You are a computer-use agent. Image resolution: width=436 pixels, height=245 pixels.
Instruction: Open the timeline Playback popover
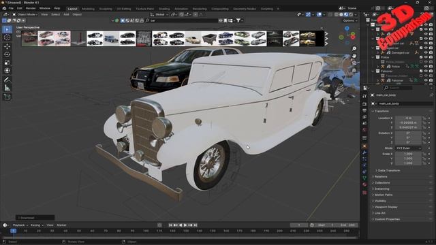click(20, 225)
